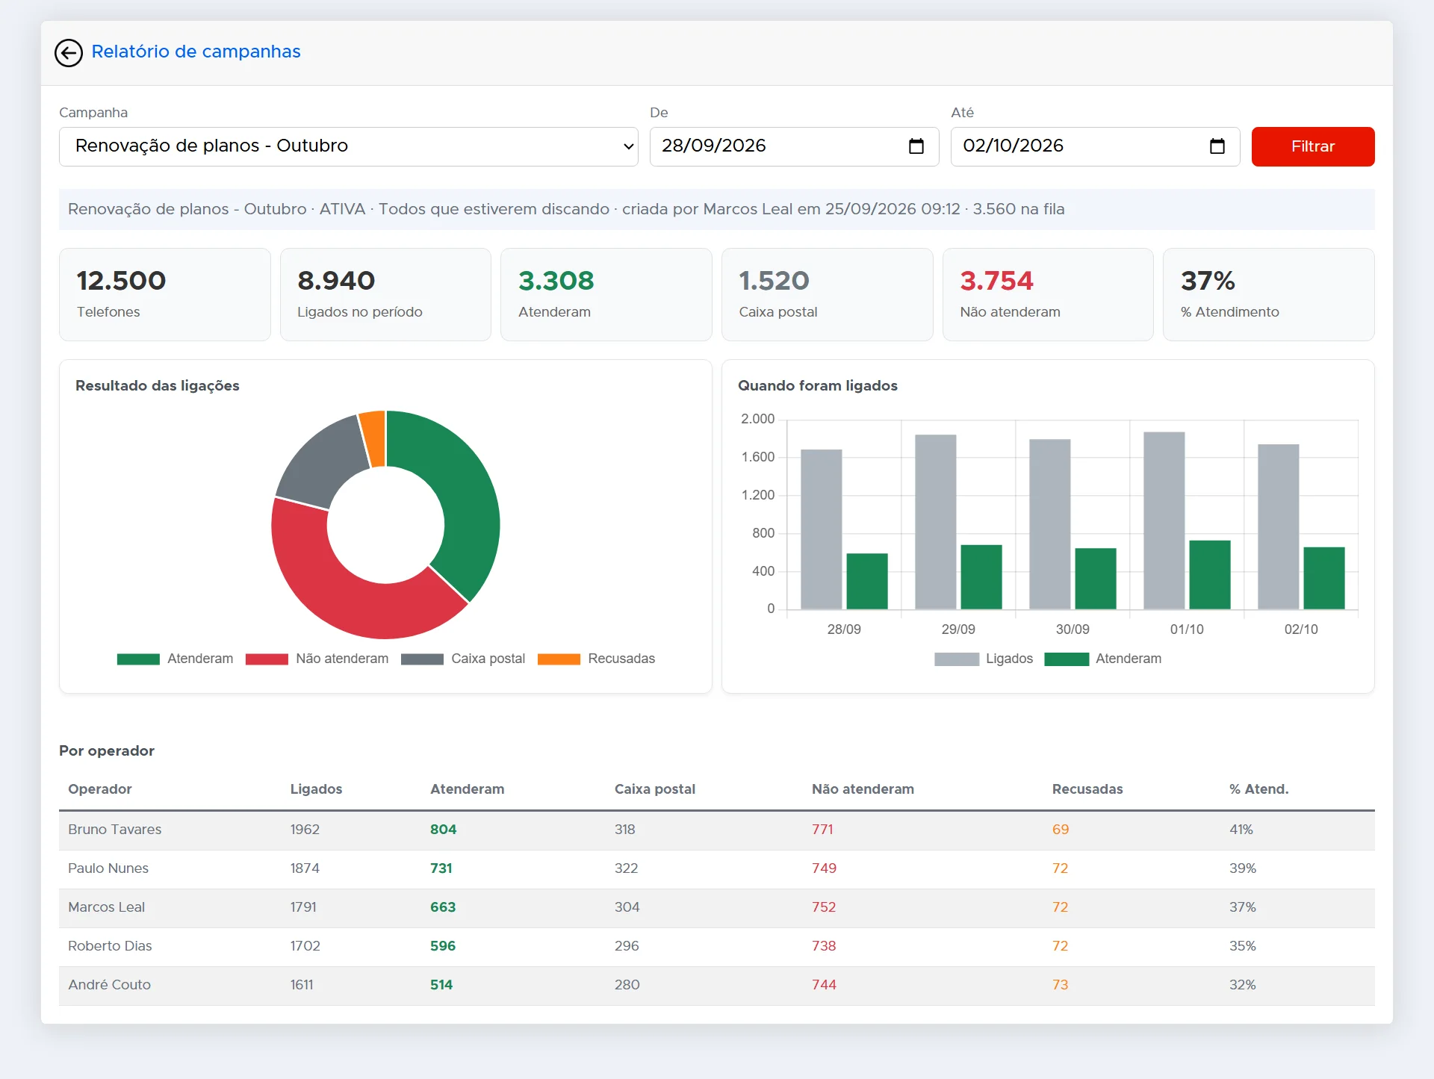Toggle Atenderam legend in donut chart
This screenshot has width=1434, height=1079.
pos(175,659)
